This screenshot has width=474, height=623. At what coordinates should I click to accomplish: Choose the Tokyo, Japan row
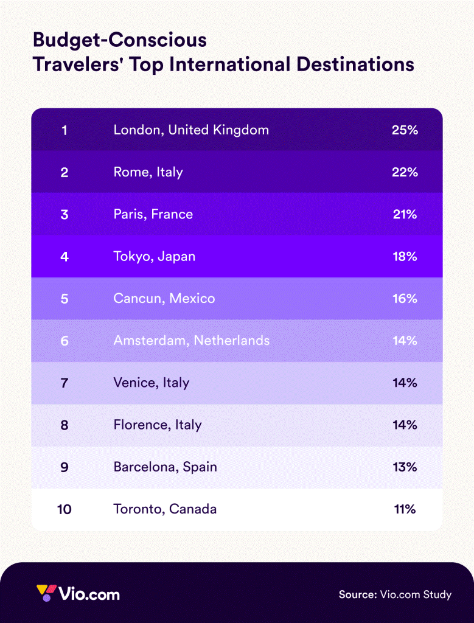click(237, 256)
